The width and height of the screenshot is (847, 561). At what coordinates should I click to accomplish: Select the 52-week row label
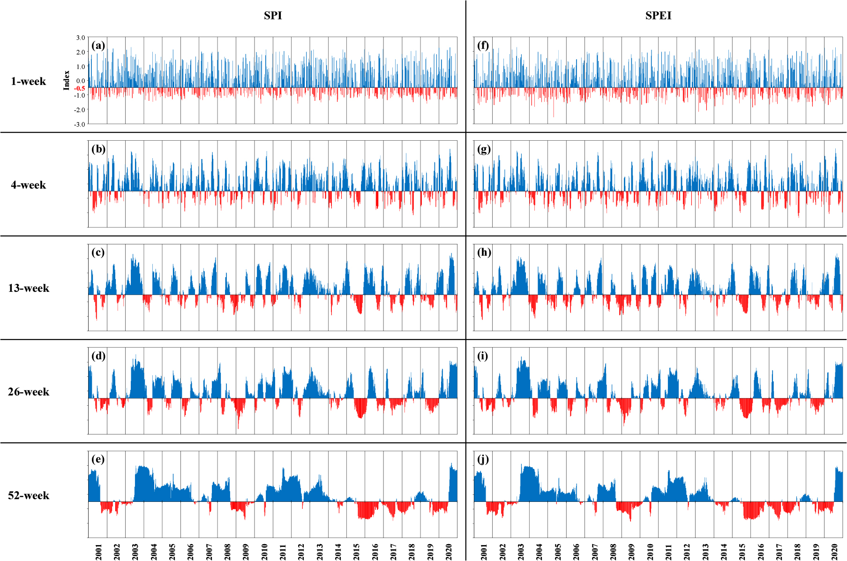29,495
